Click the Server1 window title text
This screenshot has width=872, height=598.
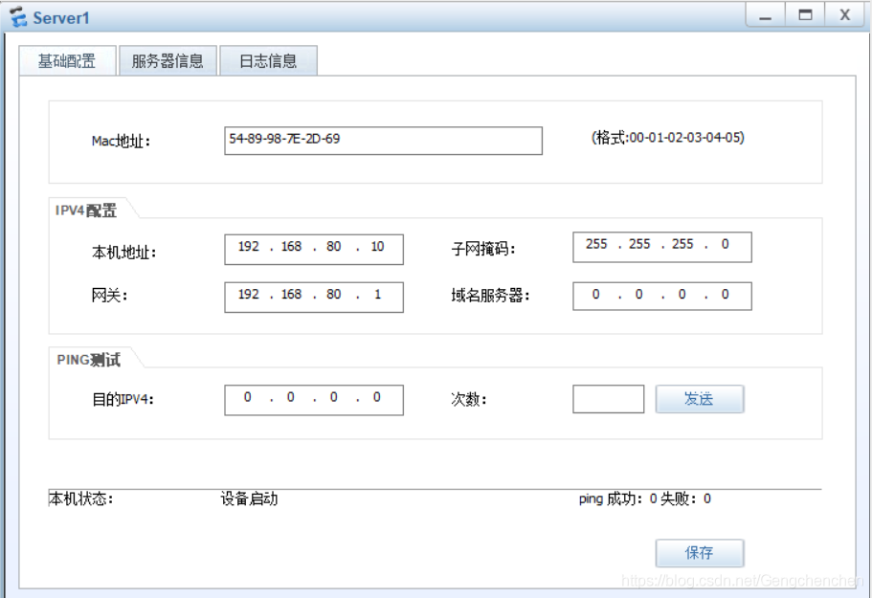(x=61, y=18)
